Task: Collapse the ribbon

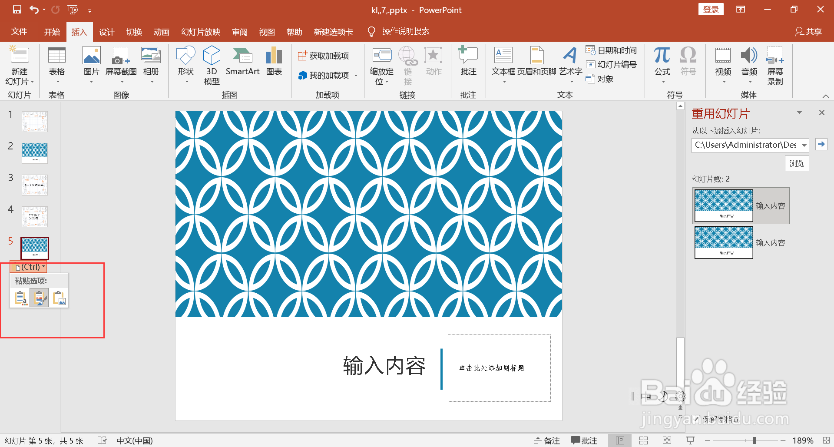Action: pos(826,96)
